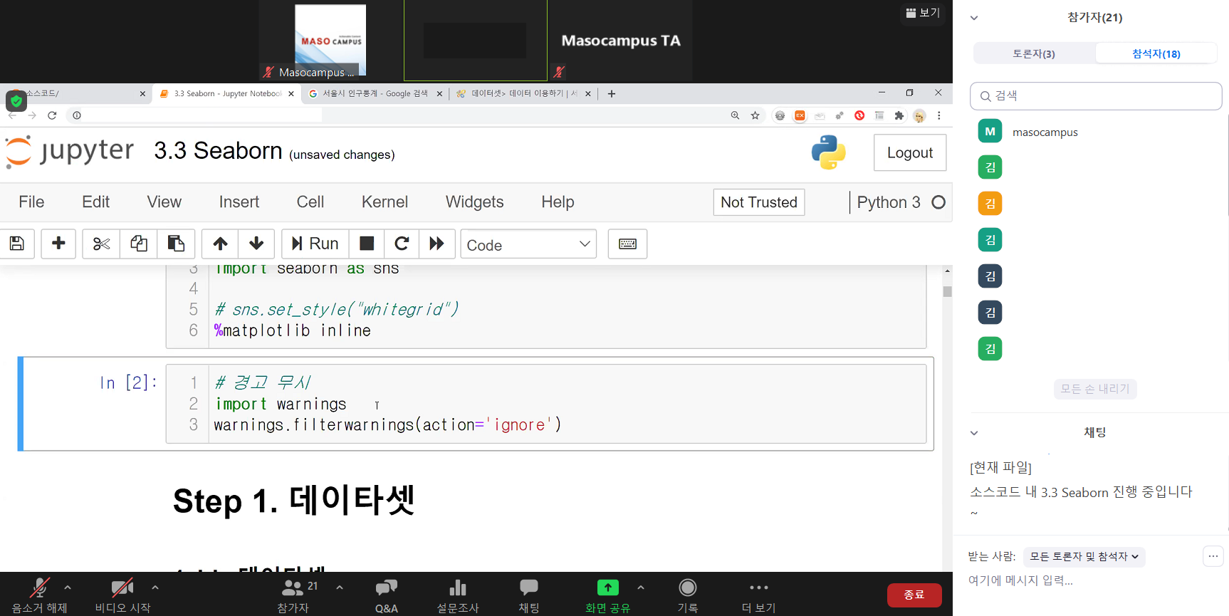The height and width of the screenshot is (616, 1229).
Task: Paste cells using the clipboard icon
Action: (x=176, y=244)
